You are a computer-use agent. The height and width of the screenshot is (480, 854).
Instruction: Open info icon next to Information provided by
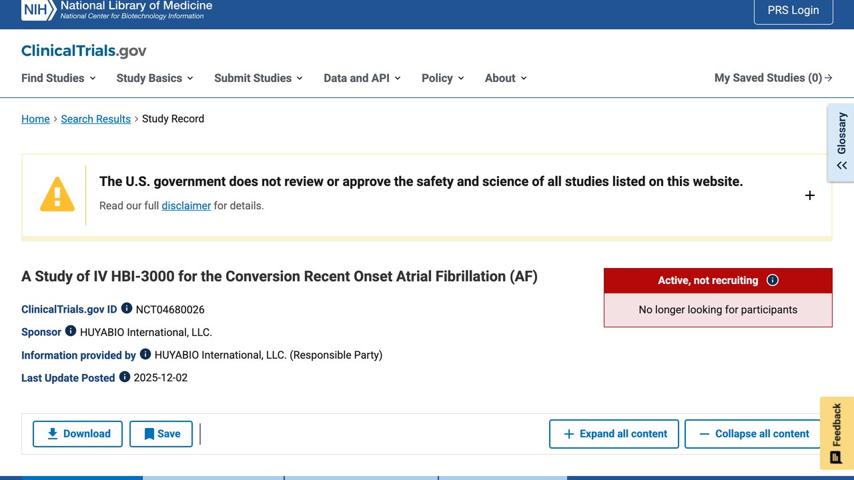point(145,354)
